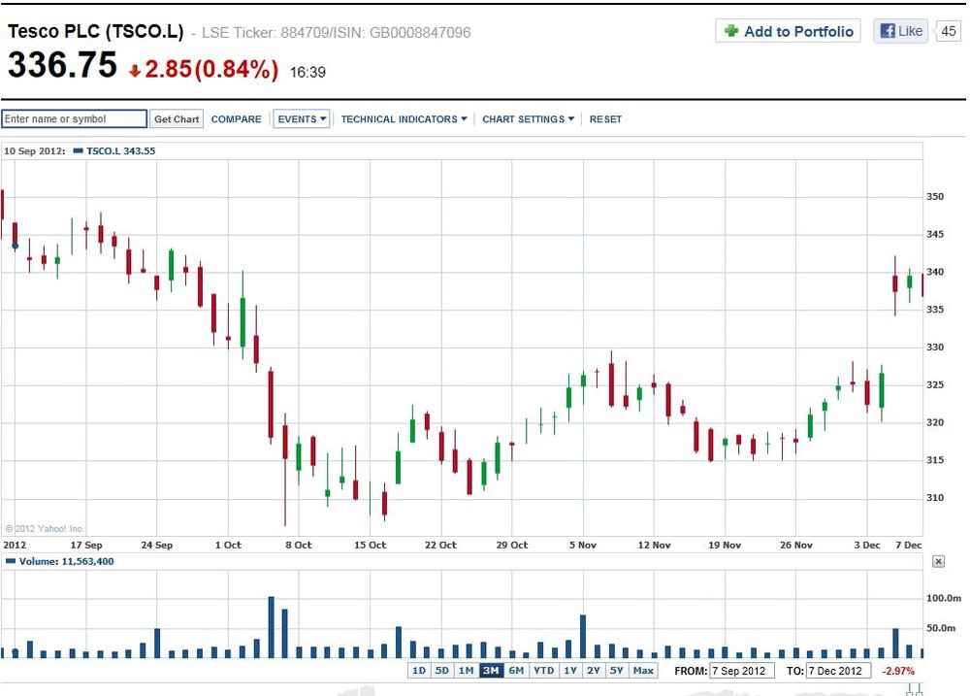
Task: Click the FROM date field
Action: point(742,671)
